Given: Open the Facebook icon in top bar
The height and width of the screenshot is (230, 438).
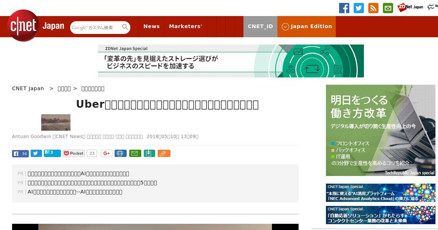Looking at the screenshot, I should (x=344, y=8).
